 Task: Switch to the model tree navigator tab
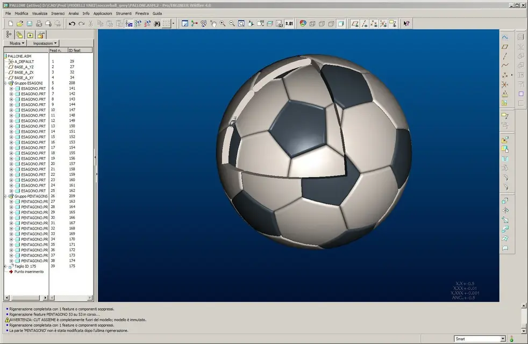coord(9,35)
